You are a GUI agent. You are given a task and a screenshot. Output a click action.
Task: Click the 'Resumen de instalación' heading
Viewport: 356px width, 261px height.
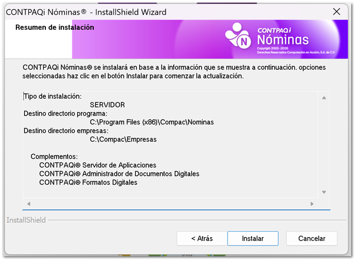click(55, 27)
